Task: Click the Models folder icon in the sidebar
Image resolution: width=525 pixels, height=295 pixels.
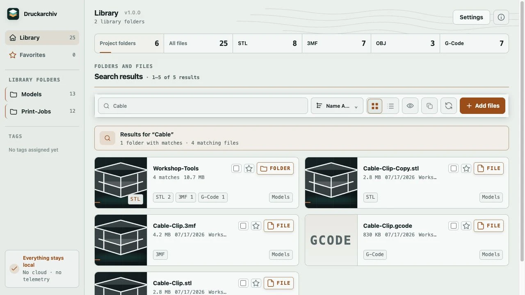Action: [14, 94]
